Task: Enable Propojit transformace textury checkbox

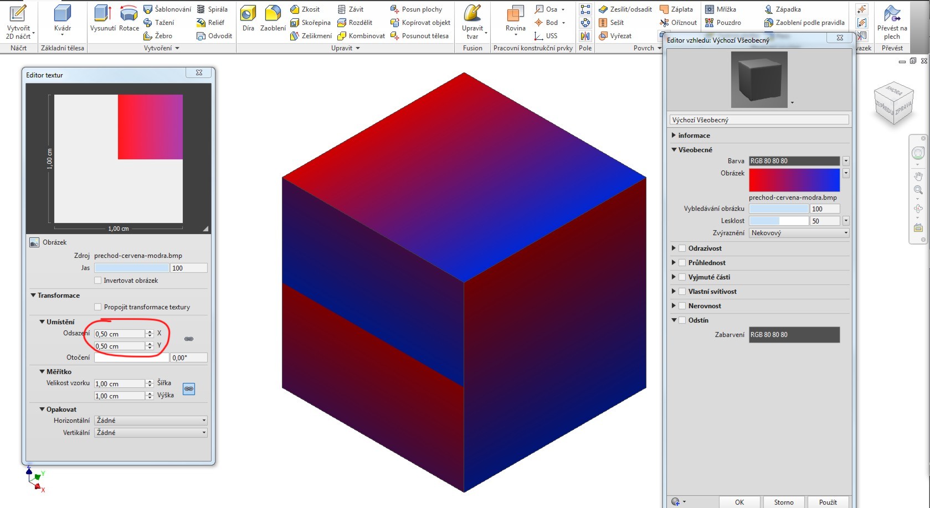Action: (98, 307)
